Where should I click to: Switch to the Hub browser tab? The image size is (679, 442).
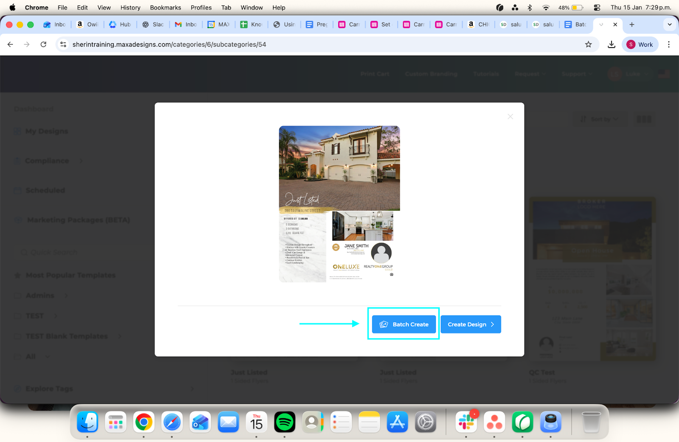pyautogui.click(x=121, y=25)
